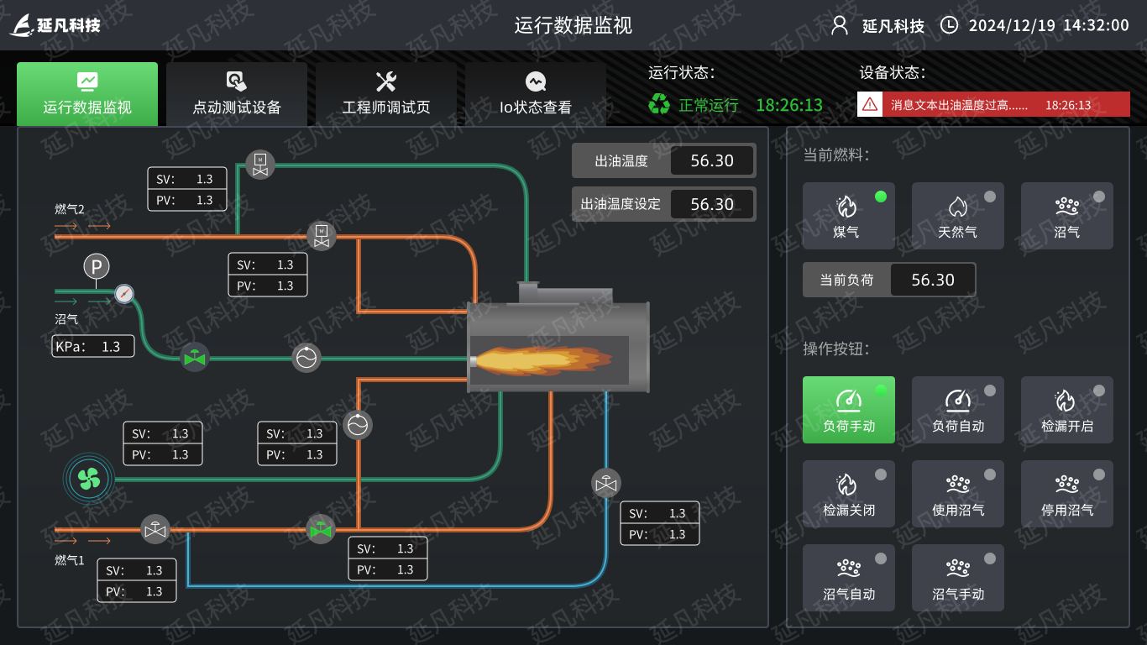Open the 工程师调试页 tab
The height and width of the screenshot is (645, 1147).
click(386, 94)
